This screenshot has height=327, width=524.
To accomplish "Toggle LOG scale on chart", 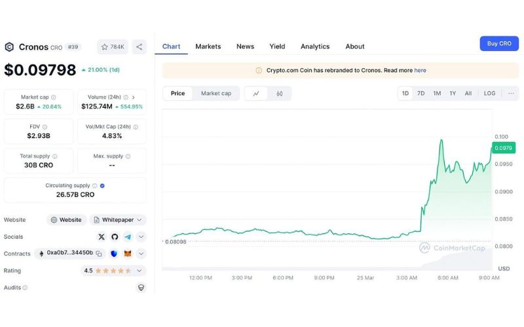I will (x=489, y=94).
